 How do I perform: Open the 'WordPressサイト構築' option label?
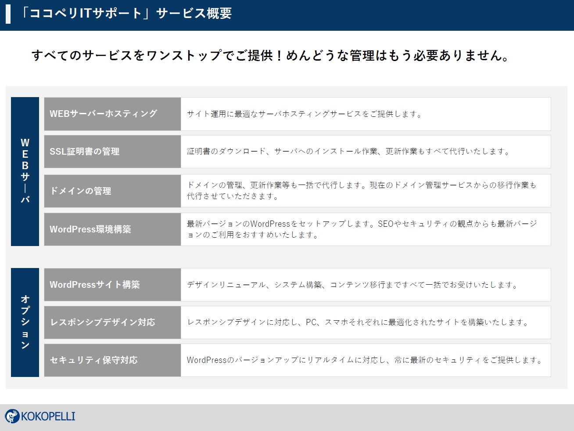[x=95, y=285]
